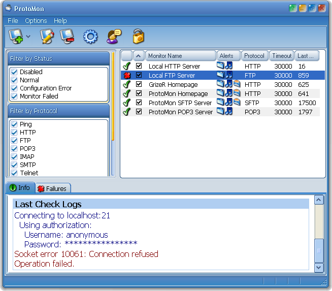Collapse the Filter by Protocol panel header

click(58, 111)
